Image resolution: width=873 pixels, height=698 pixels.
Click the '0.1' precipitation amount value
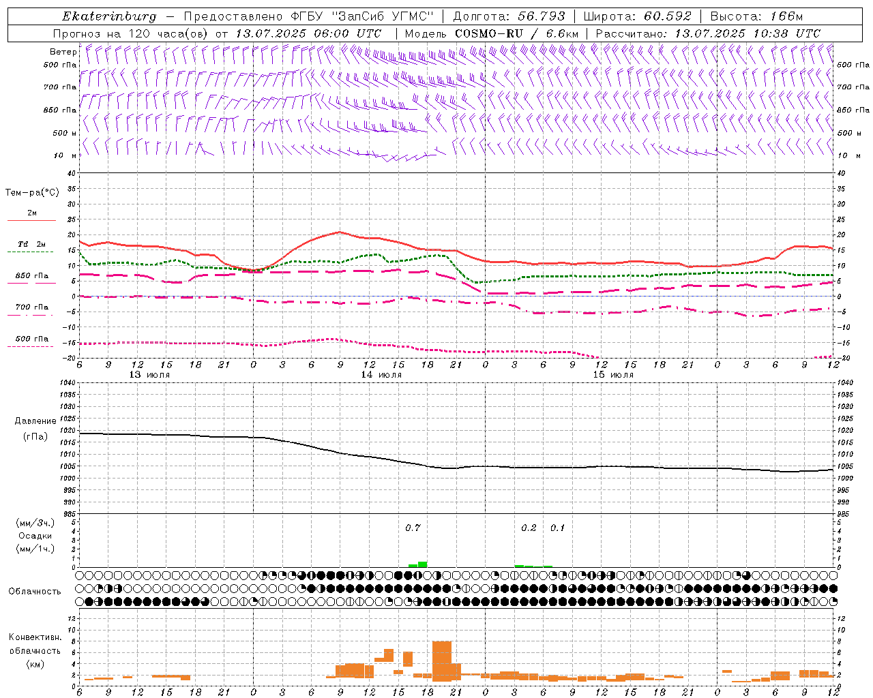pos(557,528)
